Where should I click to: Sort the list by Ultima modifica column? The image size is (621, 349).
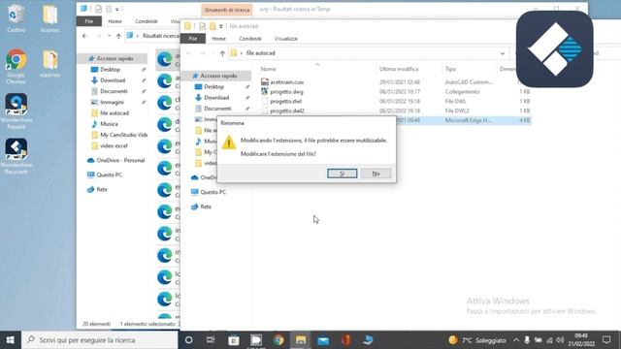tap(399, 69)
